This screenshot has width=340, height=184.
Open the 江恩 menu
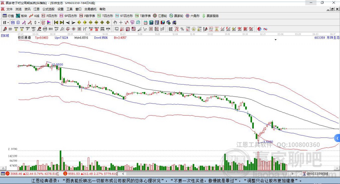click(37, 9)
